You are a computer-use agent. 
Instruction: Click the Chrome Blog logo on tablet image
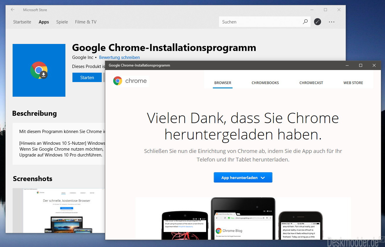(229, 231)
